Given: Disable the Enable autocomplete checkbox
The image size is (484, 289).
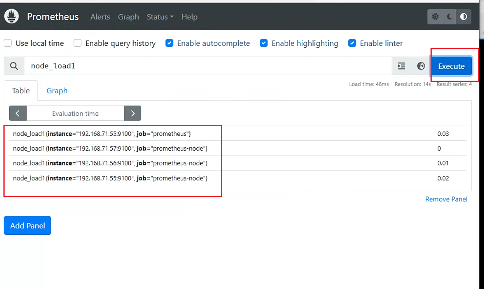Looking at the screenshot, I should coord(169,43).
